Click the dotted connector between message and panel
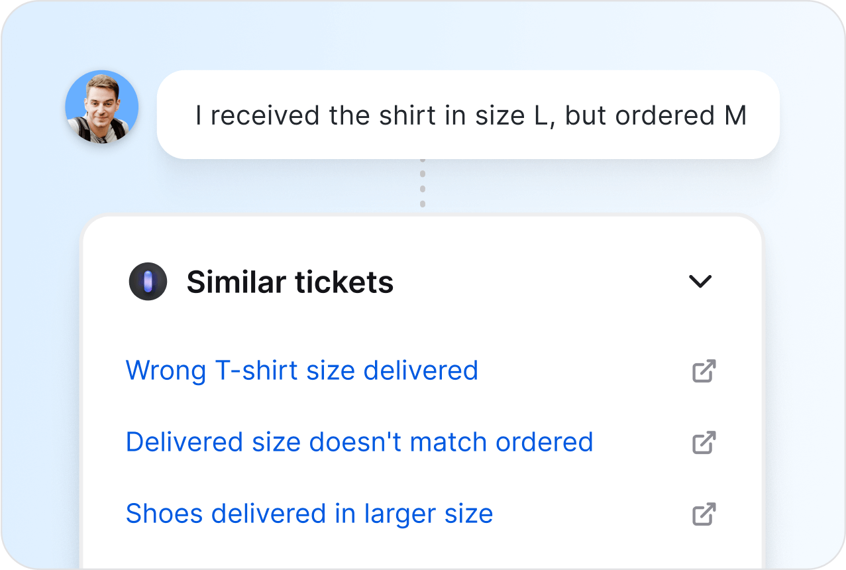This screenshot has height=570, width=846. (423, 182)
